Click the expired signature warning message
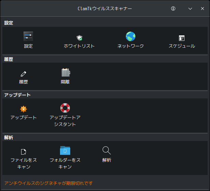 click(48, 183)
